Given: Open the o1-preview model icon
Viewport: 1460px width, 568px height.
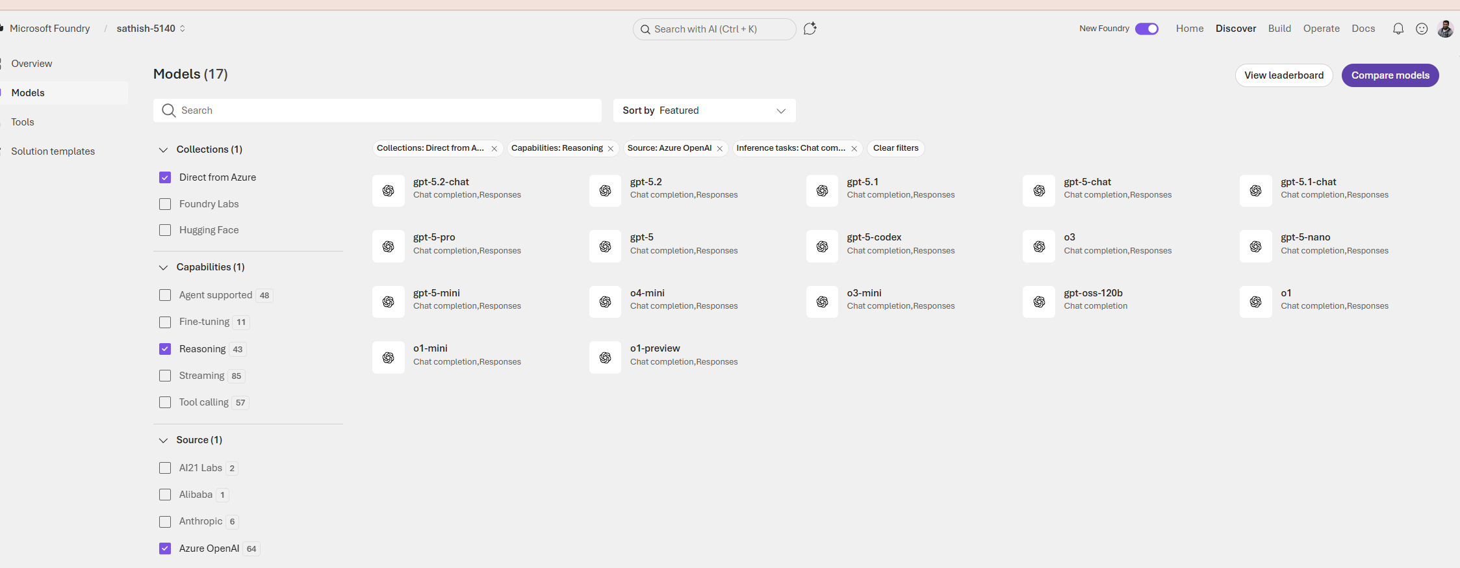Looking at the screenshot, I should [x=605, y=357].
